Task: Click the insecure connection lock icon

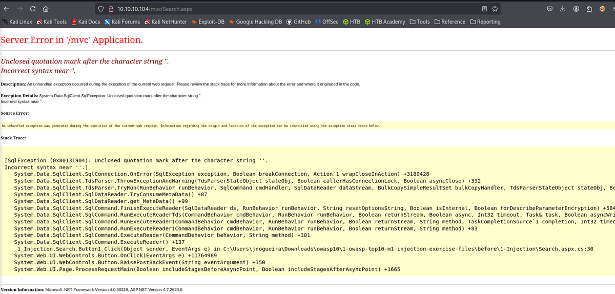Action: (111, 9)
